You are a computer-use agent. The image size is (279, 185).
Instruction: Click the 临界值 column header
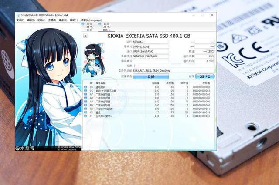(184, 83)
